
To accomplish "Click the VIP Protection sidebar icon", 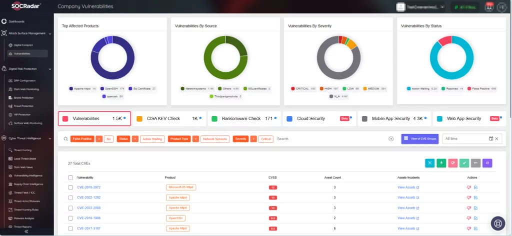I will pyautogui.click(x=11, y=114).
